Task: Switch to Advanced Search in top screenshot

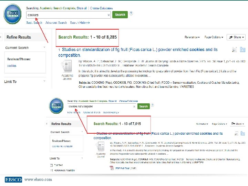Action: pos(56,23)
